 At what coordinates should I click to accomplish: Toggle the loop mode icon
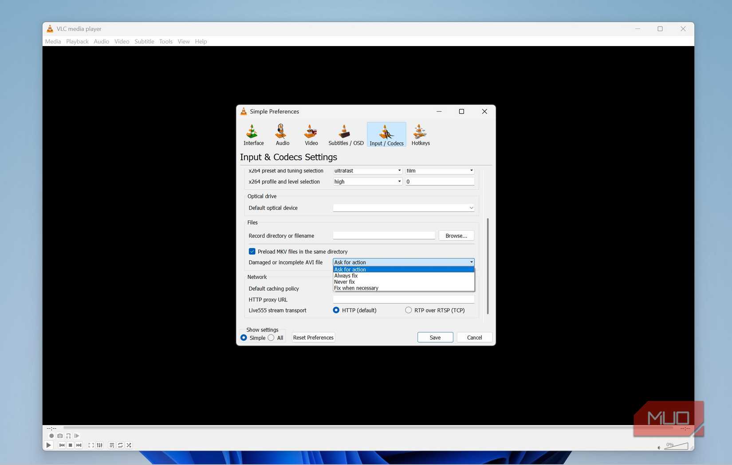[x=120, y=445]
